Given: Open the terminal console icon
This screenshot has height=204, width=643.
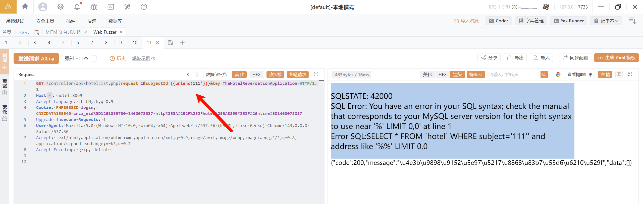Looking at the screenshot, I should point(111,7).
